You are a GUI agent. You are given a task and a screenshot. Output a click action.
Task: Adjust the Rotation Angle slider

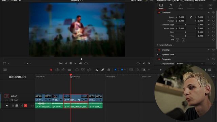pos(185,25)
